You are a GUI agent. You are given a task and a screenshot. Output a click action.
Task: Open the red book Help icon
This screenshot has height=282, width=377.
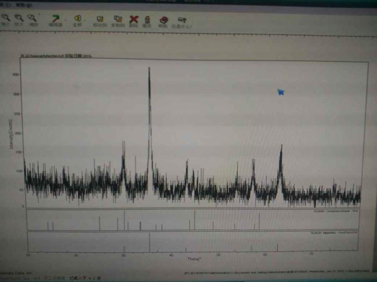163,20
